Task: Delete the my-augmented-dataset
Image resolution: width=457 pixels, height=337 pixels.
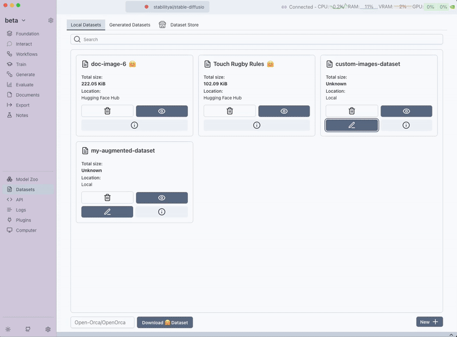Action: 107,197
